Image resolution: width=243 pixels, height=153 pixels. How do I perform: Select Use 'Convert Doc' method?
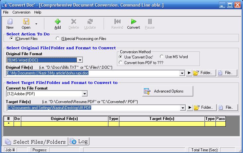click(x=120, y=57)
